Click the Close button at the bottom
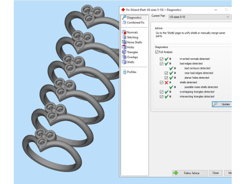245x184 pixels. click(215, 173)
